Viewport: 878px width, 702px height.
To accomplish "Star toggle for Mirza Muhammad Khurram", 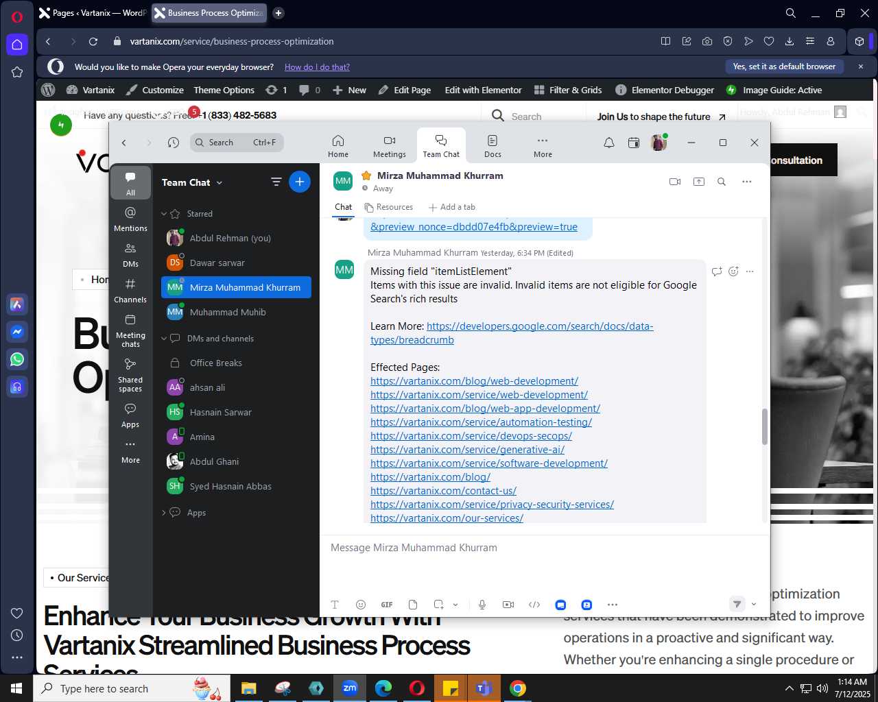I will 366,175.
